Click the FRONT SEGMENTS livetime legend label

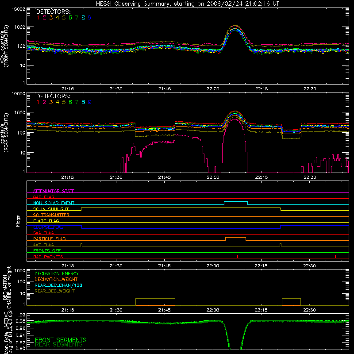point(61,340)
